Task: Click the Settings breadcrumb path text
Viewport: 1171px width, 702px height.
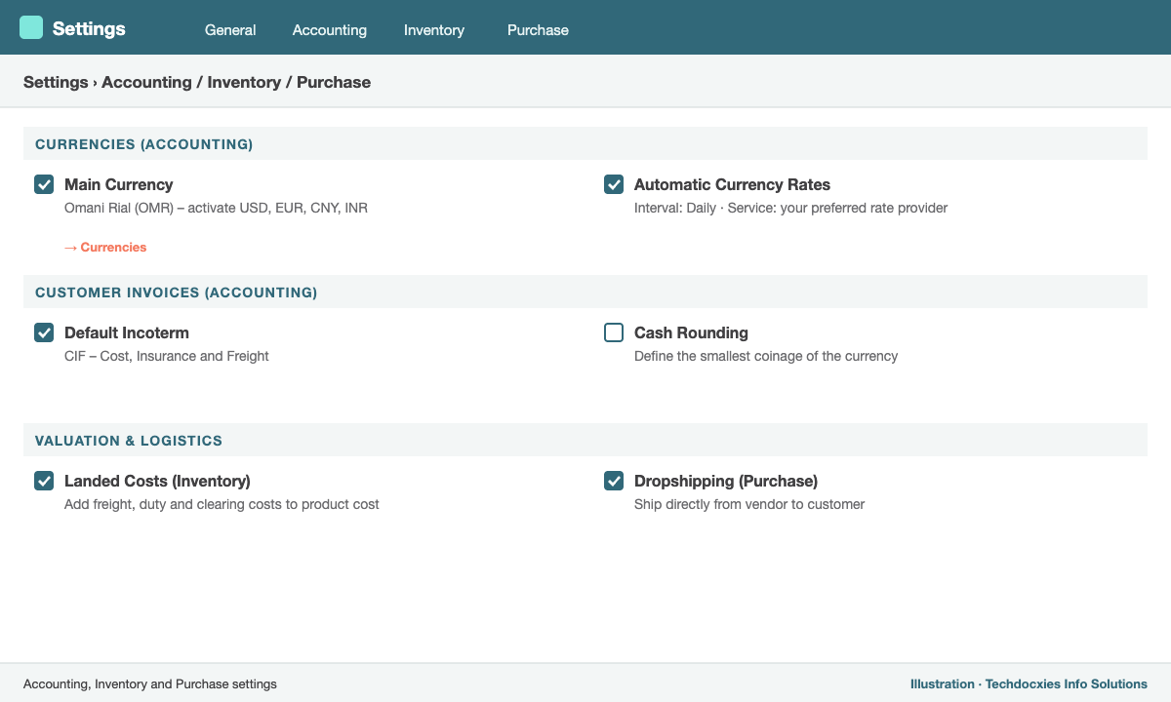Action: click(x=197, y=82)
